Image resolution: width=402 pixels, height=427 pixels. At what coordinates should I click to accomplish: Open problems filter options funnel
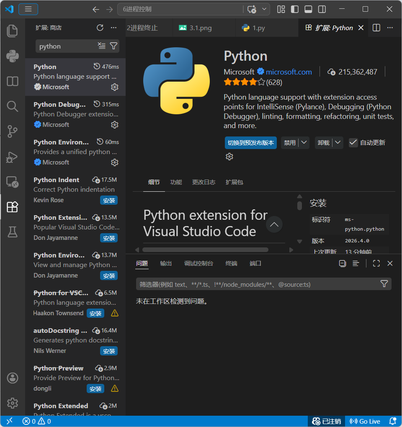pyautogui.click(x=384, y=284)
